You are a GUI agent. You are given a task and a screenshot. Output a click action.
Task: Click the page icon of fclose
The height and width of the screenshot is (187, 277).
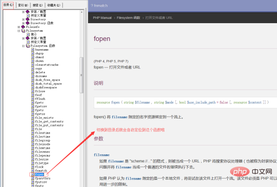coord(33,91)
